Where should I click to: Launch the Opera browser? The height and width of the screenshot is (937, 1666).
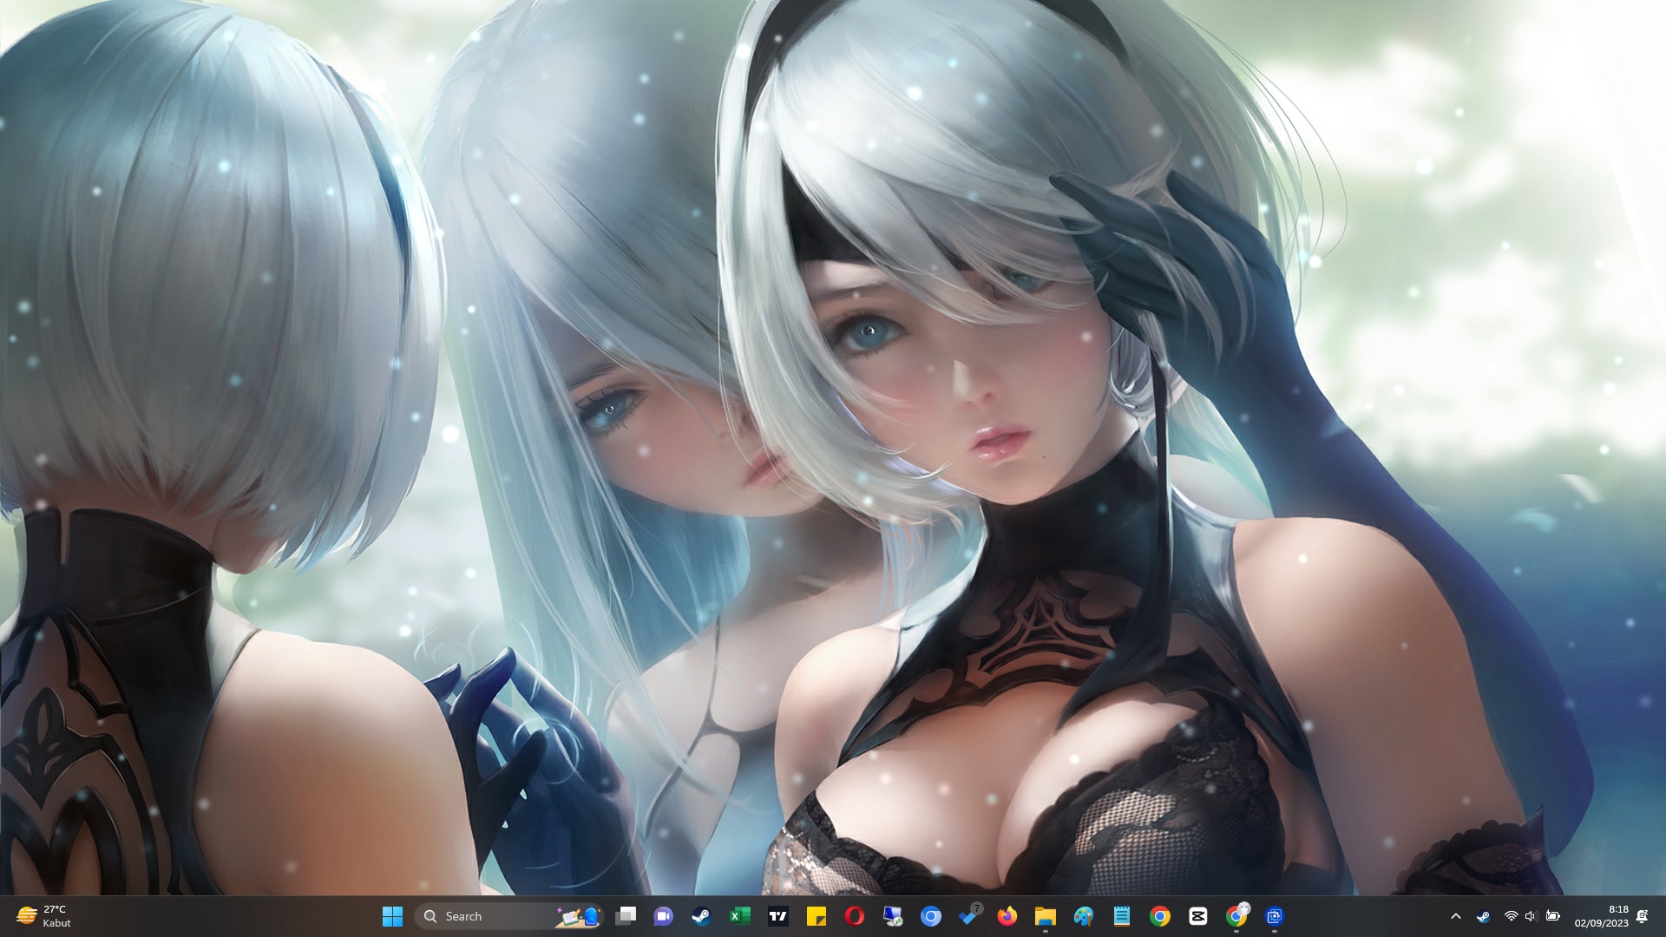854,916
